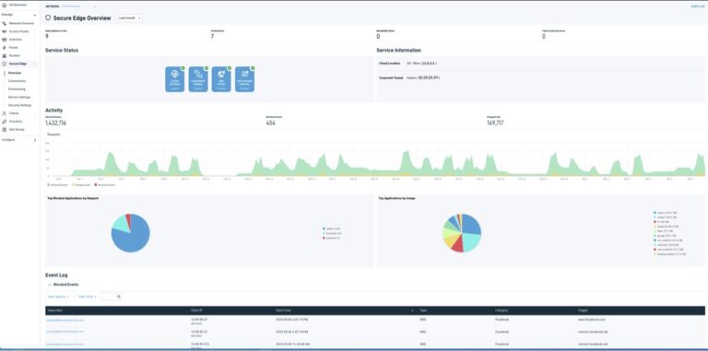Focus the event log search field
The width and height of the screenshot is (708, 351).
coord(109,297)
